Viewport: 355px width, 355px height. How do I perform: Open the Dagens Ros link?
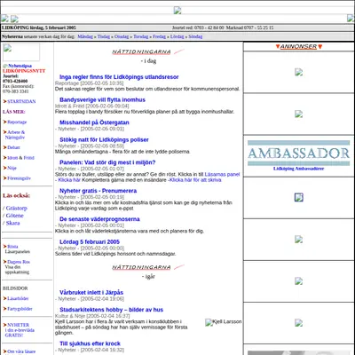tap(19, 262)
